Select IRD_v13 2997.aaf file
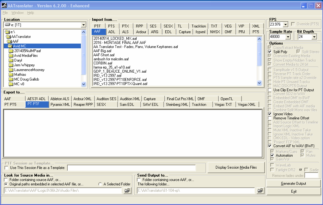323x205 pixels. coord(107,75)
